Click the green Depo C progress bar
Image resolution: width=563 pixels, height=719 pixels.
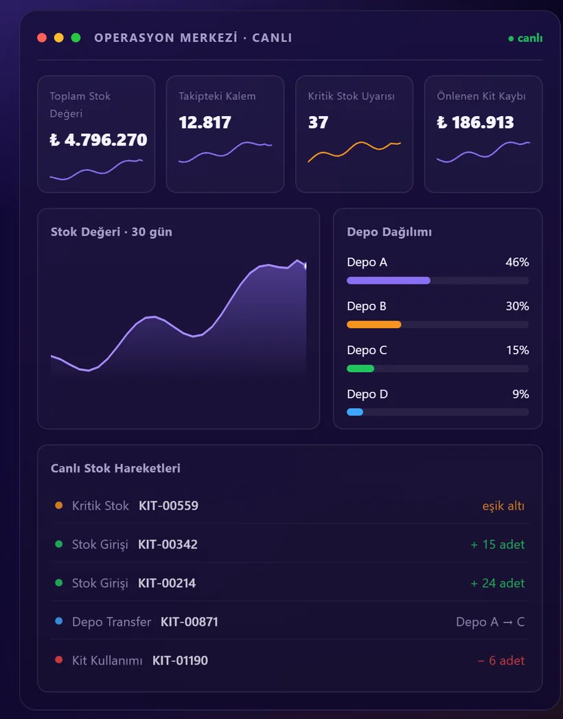[x=360, y=369]
